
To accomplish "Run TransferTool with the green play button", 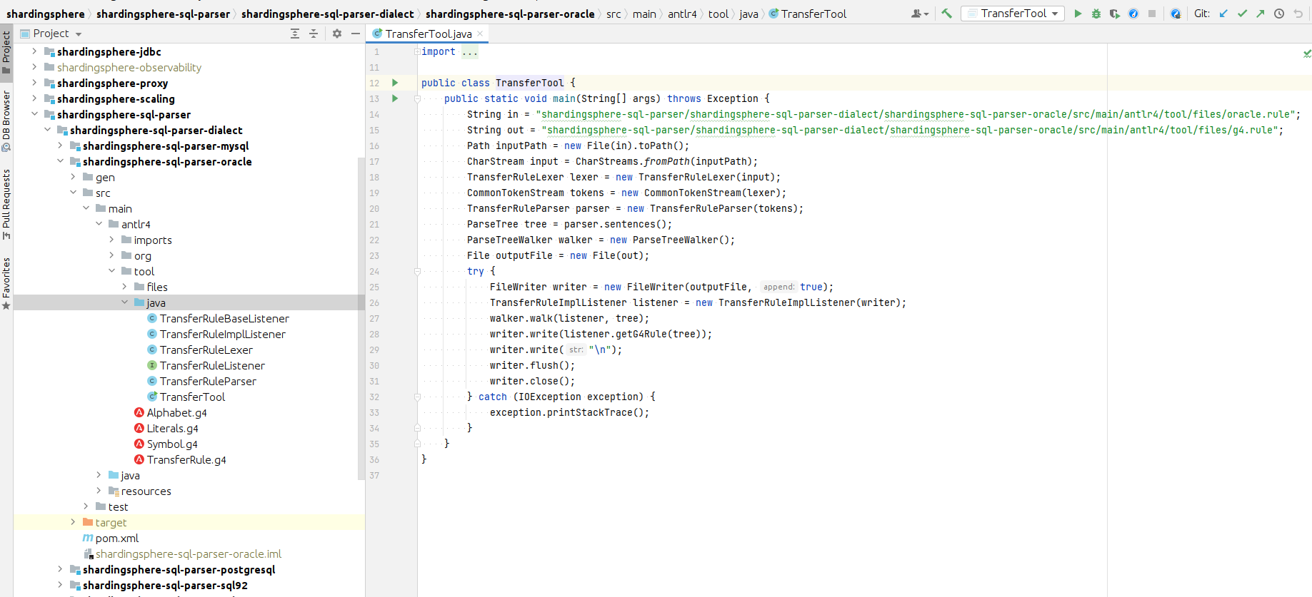I will [1078, 14].
